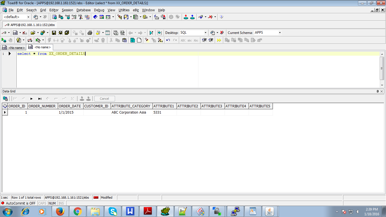Click the Describe object at cursor icon
Image resolution: width=386 pixels, height=217 pixels.
click(159, 33)
